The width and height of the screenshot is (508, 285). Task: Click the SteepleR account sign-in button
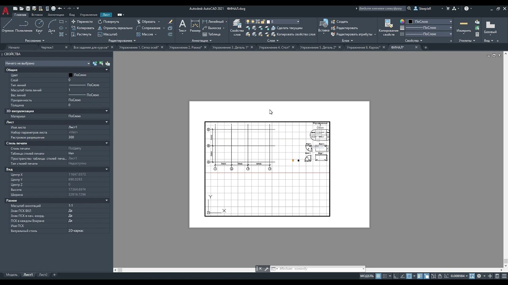pos(422,8)
